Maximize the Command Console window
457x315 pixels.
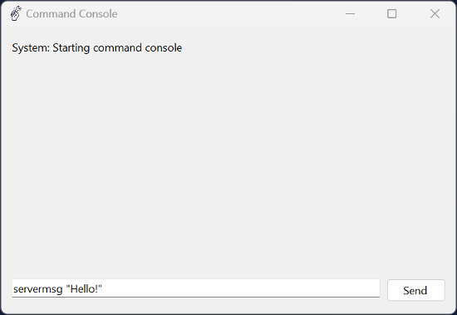tap(391, 13)
